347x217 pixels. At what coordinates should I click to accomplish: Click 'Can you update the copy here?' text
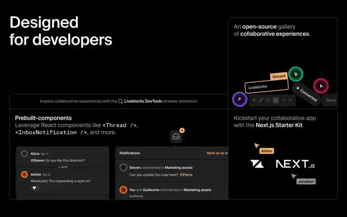pyautogui.click(x=154, y=175)
